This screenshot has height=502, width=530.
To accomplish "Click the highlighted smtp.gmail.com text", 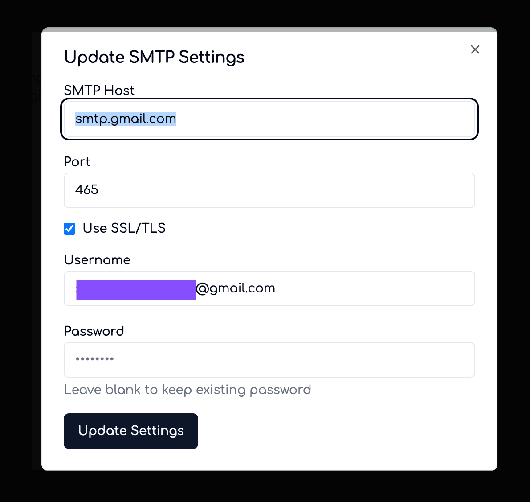I will click(x=125, y=119).
